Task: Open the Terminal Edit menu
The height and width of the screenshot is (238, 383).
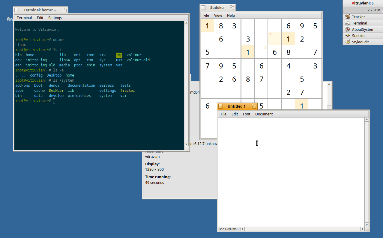Action: (x=40, y=18)
